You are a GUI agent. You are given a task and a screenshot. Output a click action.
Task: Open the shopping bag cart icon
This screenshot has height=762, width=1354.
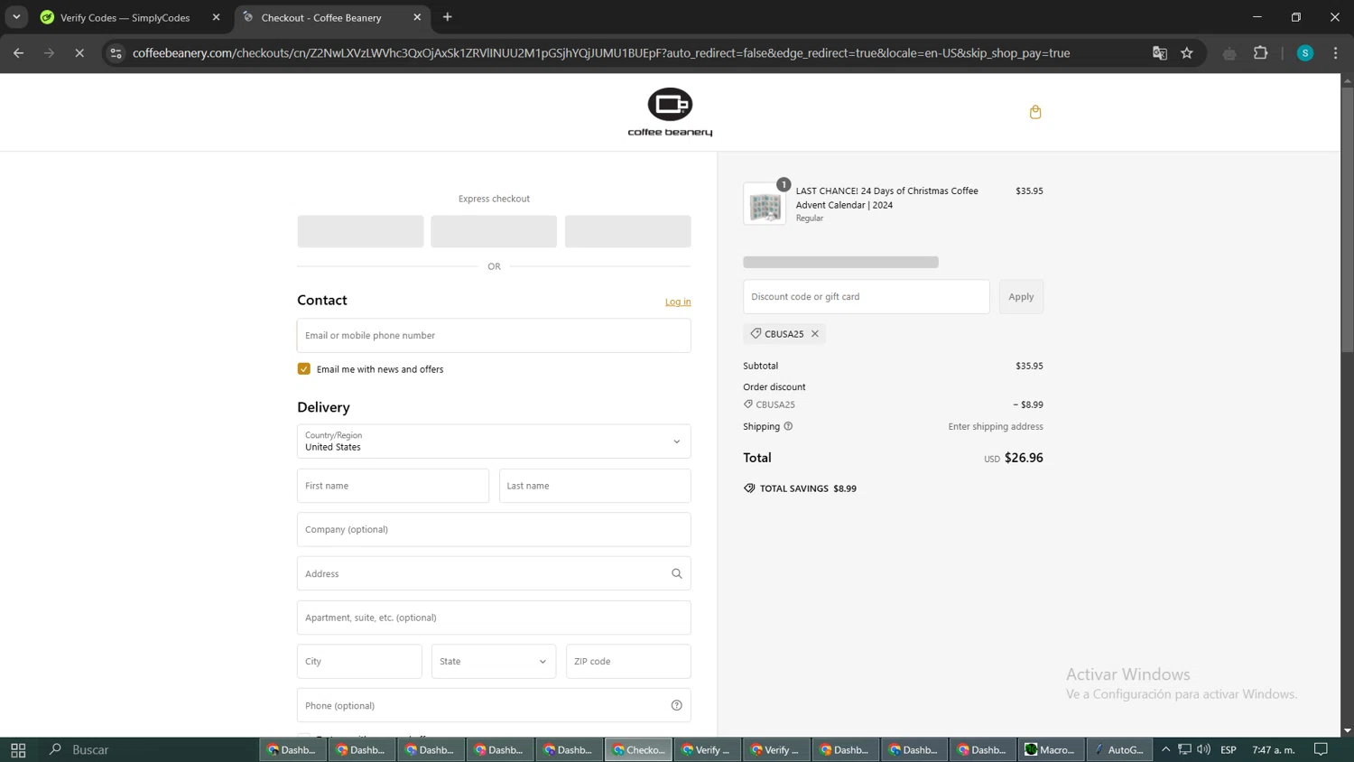click(1035, 112)
